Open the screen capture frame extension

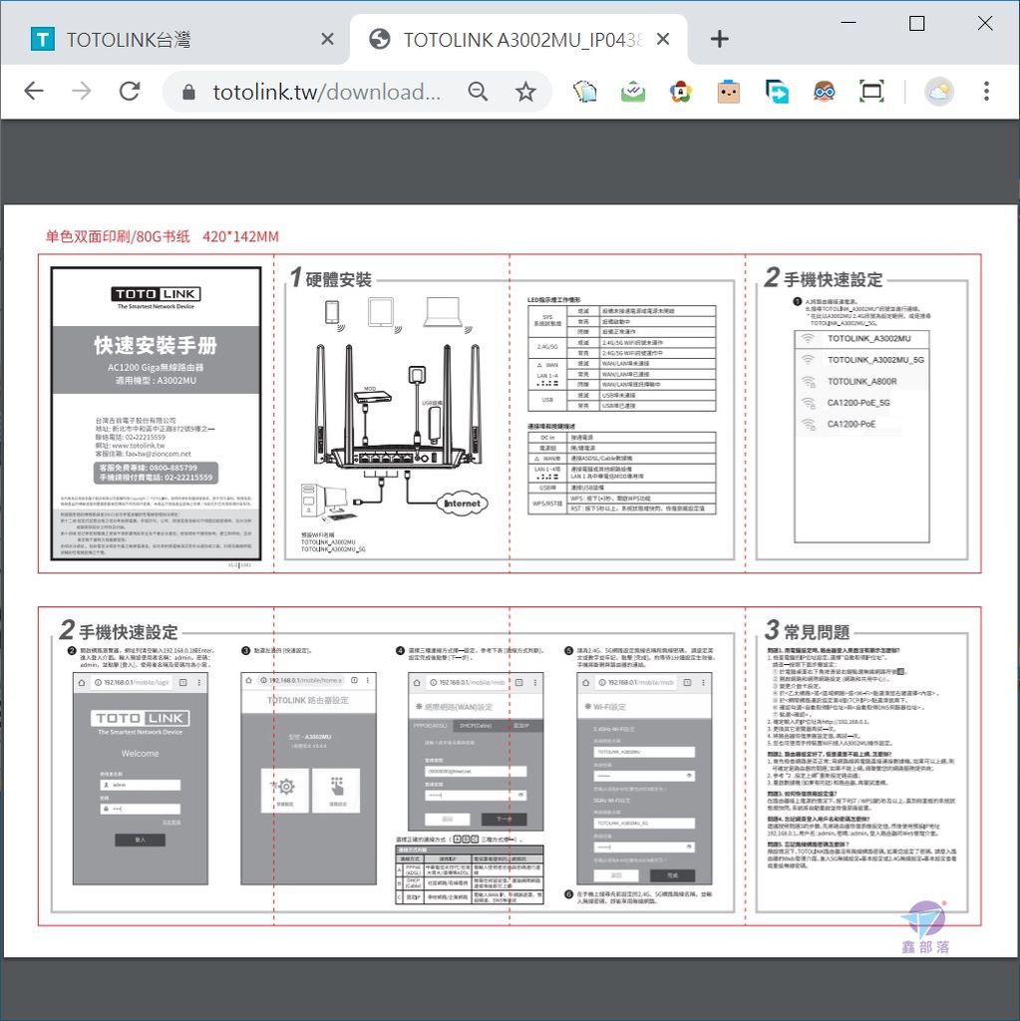click(x=871, y=92)
